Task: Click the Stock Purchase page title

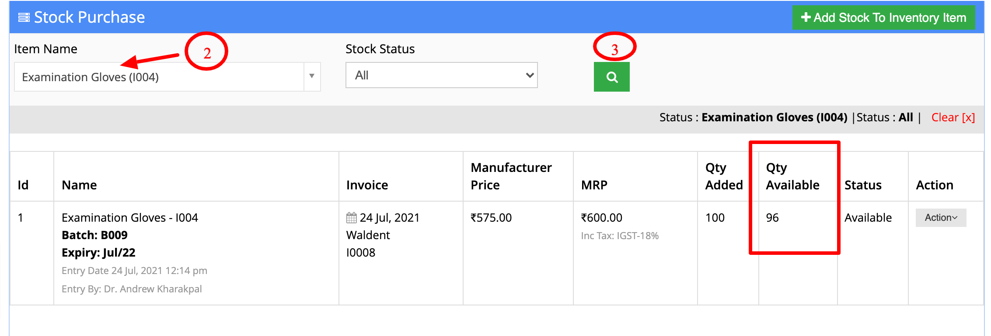Action: (x=89, y=17)
